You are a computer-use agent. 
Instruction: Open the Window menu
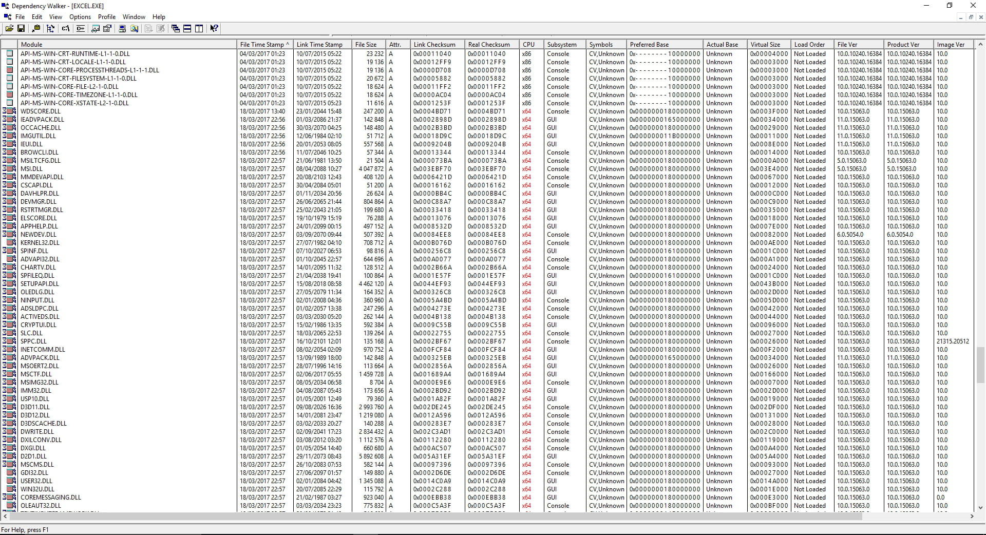[x=134, y=17]
